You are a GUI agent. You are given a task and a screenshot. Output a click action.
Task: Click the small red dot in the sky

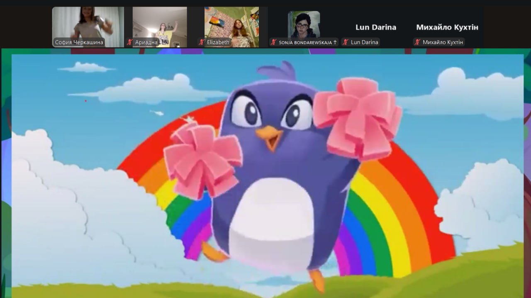click(x=86, y=101)
